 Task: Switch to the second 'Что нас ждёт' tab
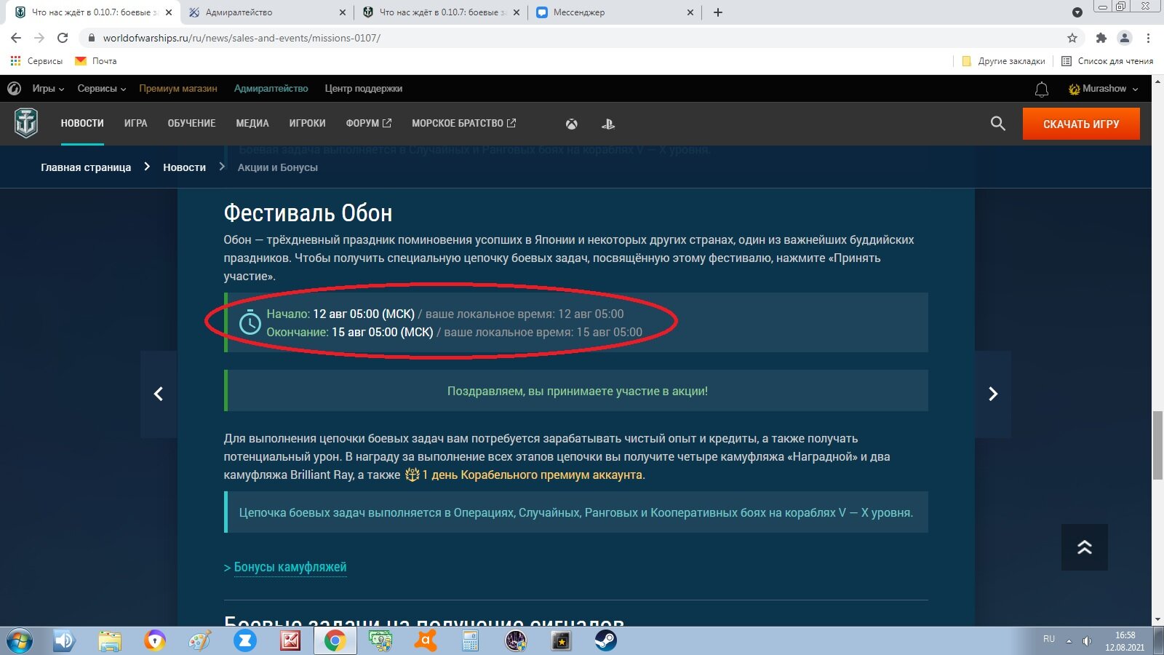441,12
